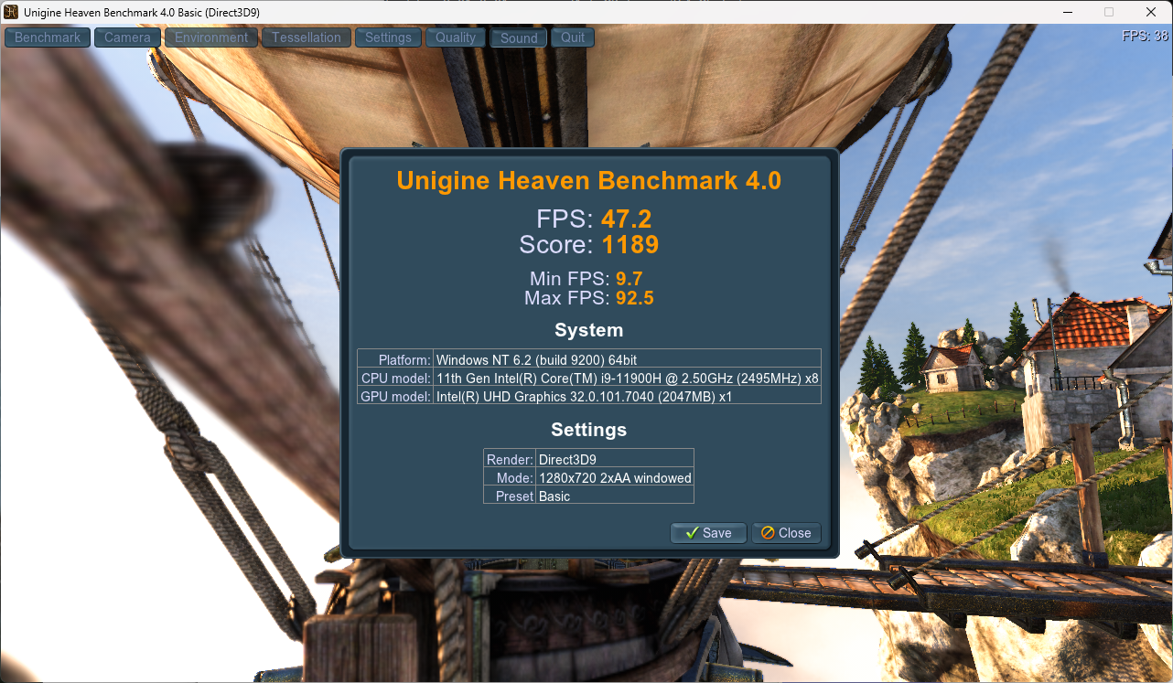Viewport: 1173px width, 683px height.
Task: Open the Environment options
Action: pos(211,37)
